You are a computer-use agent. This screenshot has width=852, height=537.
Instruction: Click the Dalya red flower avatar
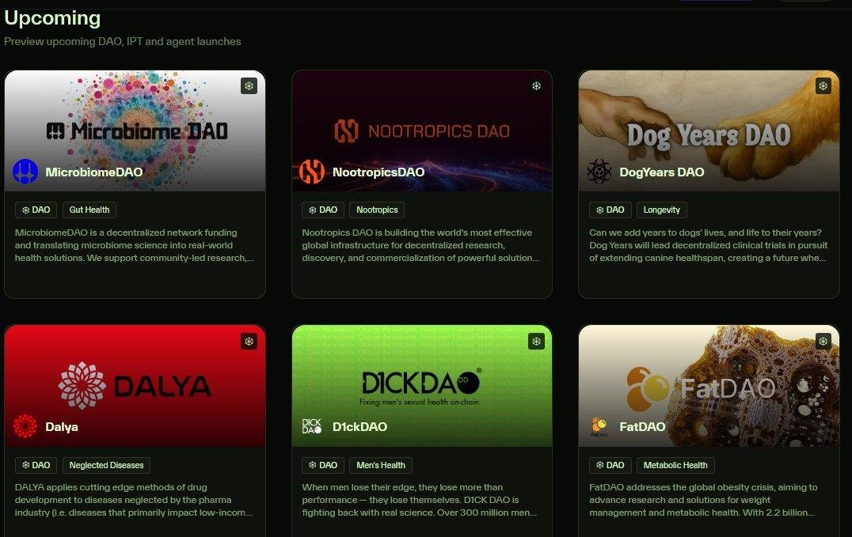(x=25, y=427)
